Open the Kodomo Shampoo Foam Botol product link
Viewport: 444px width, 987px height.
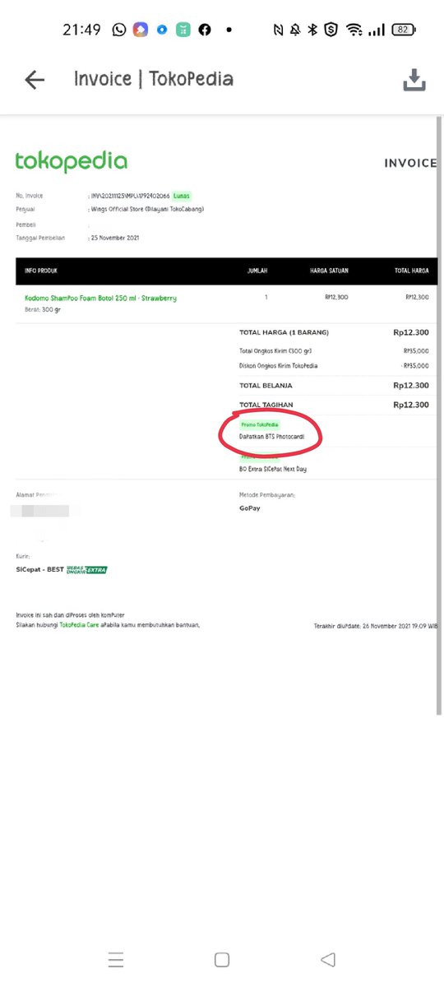click(x=100, y=298)
